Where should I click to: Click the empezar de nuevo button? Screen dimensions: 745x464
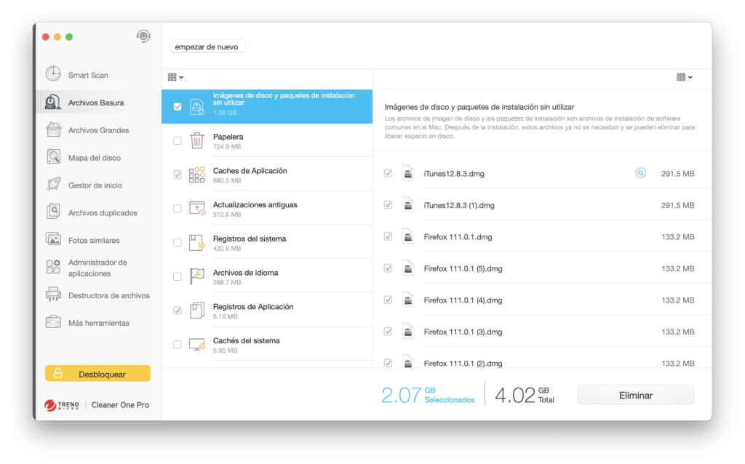[207, 47]
